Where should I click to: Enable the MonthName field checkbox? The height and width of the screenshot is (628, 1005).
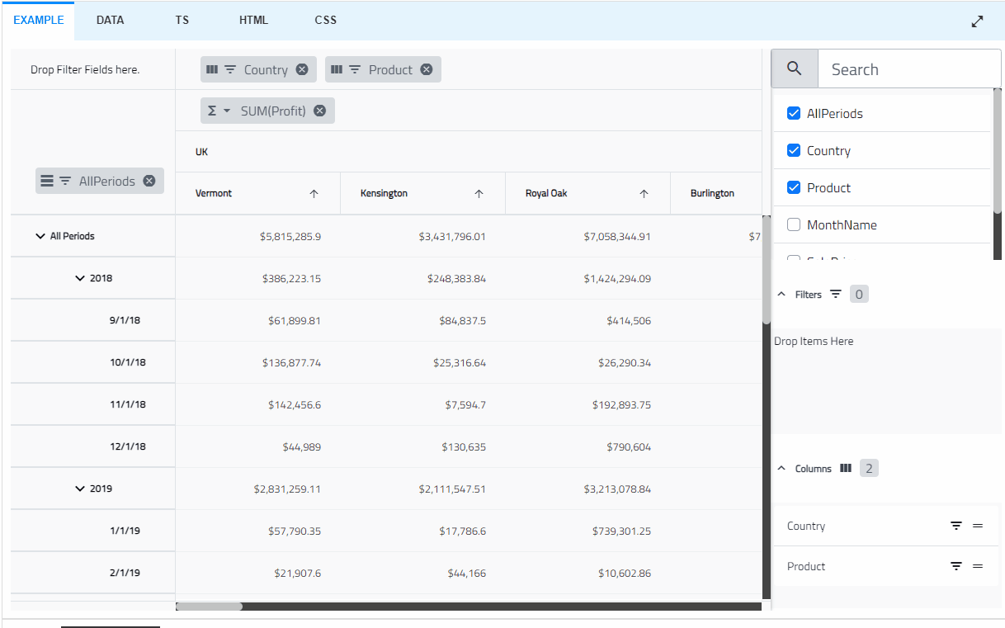(794, 224)
